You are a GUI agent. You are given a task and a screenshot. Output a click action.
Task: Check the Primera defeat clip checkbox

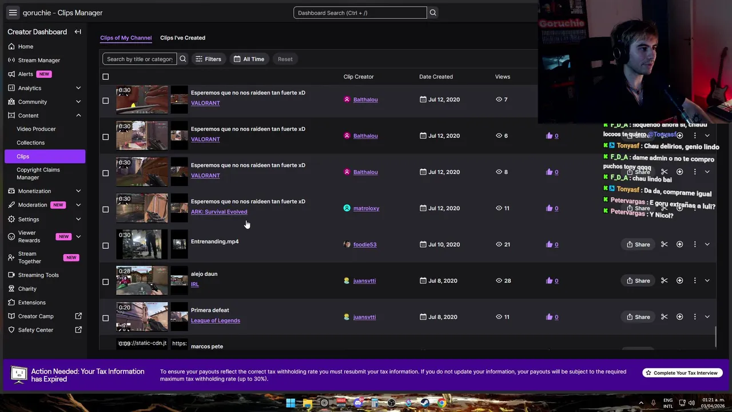[105, 318]
